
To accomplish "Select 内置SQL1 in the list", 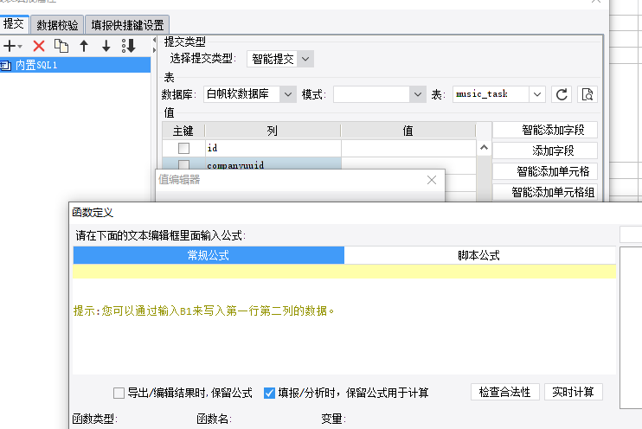I will 75,65.
